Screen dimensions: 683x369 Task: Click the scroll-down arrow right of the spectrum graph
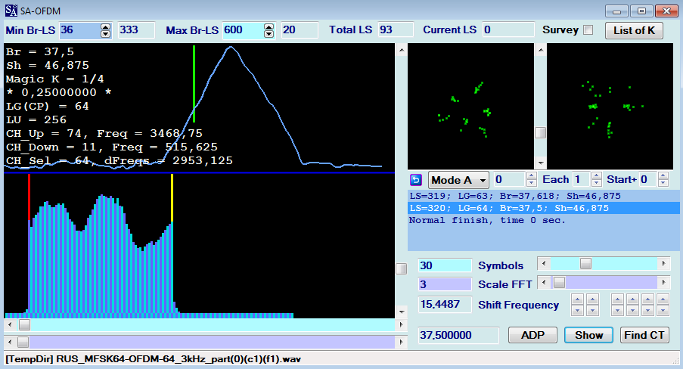[402, 312]
